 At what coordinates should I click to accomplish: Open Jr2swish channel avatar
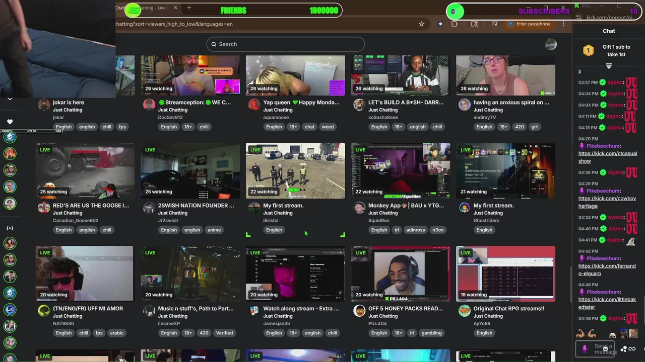[149, 208]
